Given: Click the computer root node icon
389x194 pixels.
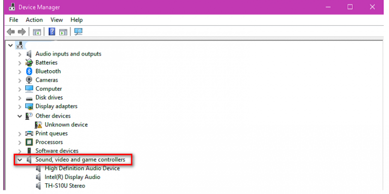Looking at the screenshot, I should click(20, 45).
